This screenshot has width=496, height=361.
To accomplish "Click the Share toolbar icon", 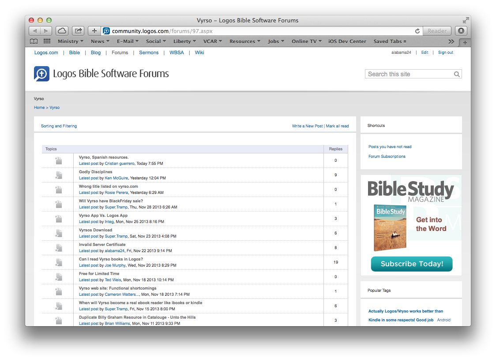I will click(x=78, y=31).
